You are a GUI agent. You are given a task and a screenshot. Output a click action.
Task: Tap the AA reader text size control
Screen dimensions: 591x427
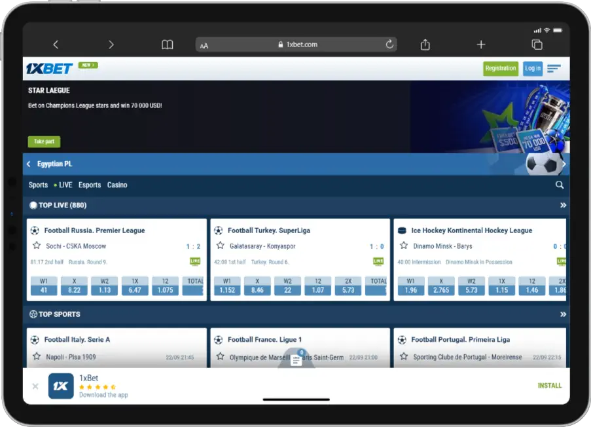click(x=204, y=46)
